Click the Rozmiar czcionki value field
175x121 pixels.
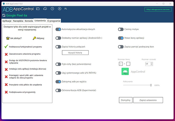148,64
